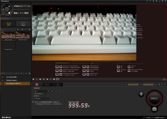Open the Record tab with red dot

[x=37, y=84]
